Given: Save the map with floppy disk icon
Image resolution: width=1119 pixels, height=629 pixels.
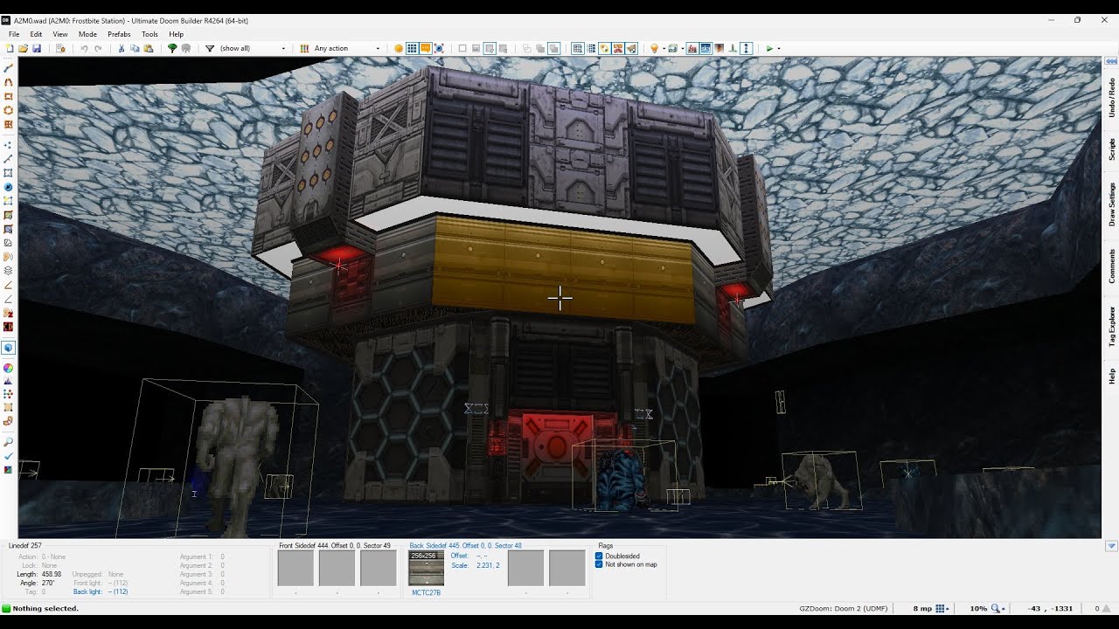Looking at the screenshot, I should click(37, 48).
